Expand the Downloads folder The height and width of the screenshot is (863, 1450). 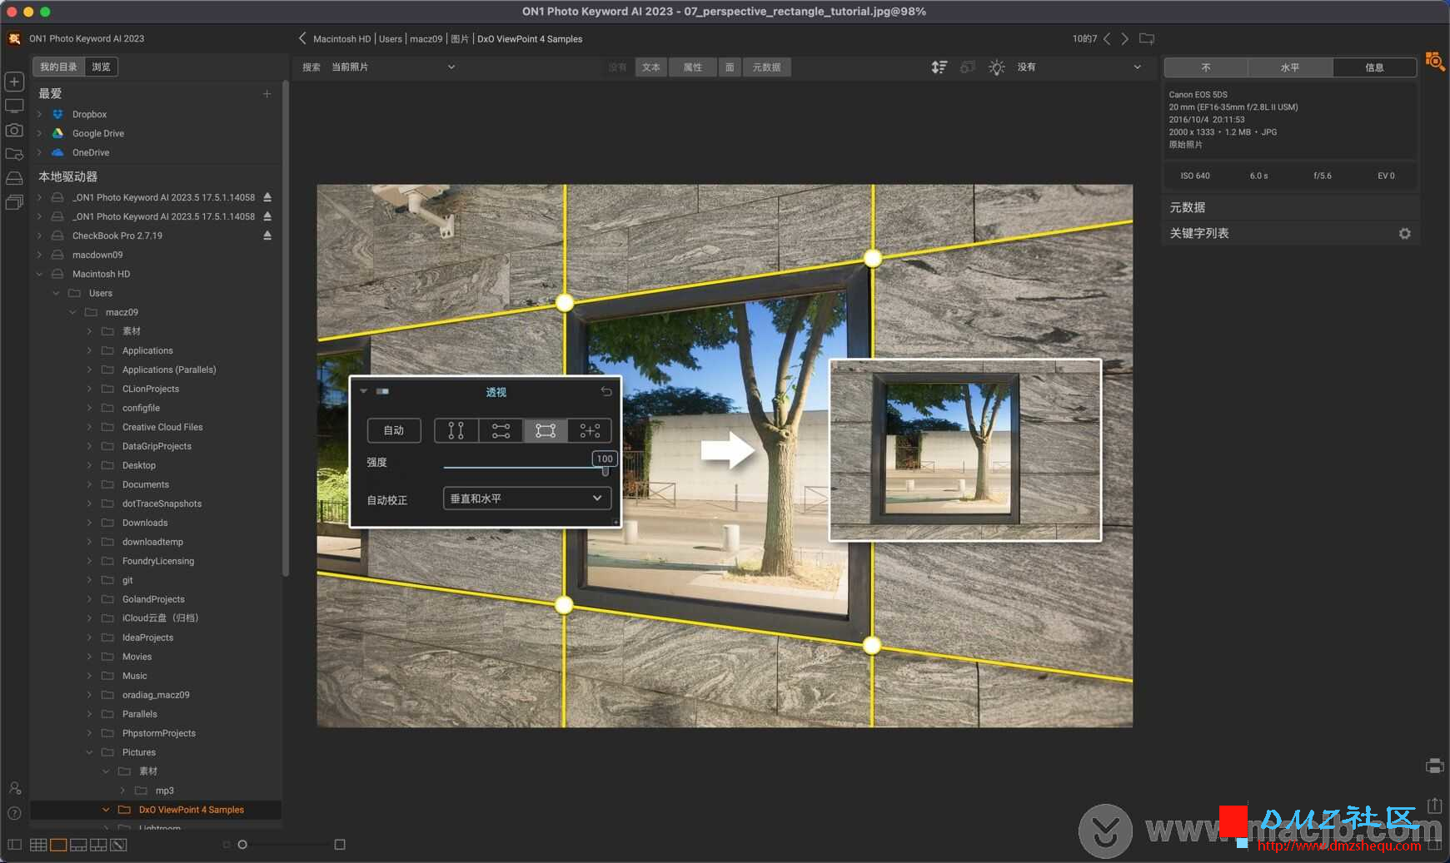point(89,523)
